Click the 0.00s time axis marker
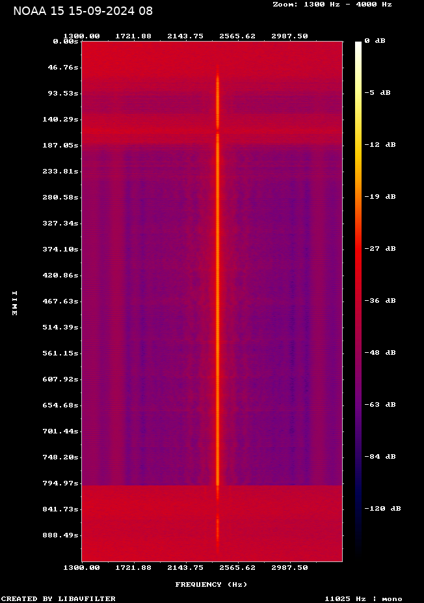424x603 pixels. pyautogui.click(x=66, y=41)
